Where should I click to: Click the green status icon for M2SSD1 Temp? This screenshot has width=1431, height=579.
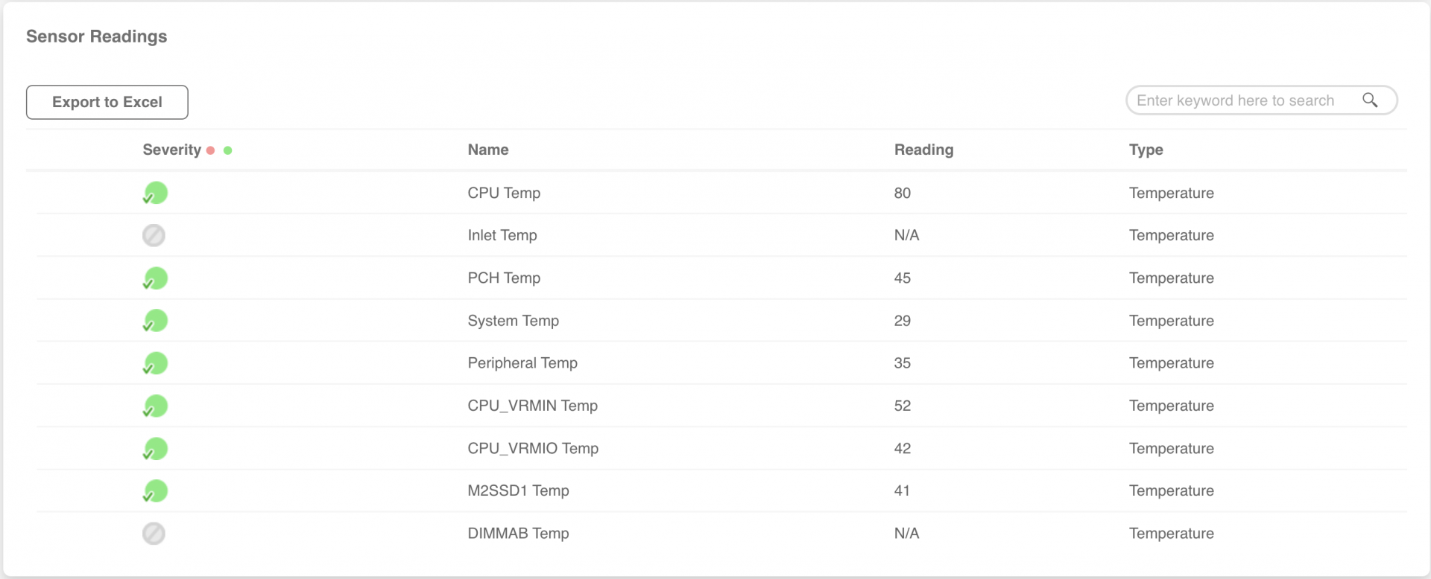click(x=155, y=491)
